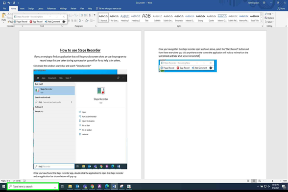Viewport: 288px width, 192px height.
Task: Open the Find dropdown arrow
Action: point(273,14)
